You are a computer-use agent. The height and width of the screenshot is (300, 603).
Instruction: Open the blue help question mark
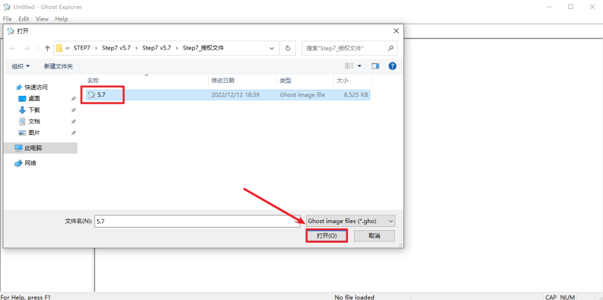click(x=393, y=66)
